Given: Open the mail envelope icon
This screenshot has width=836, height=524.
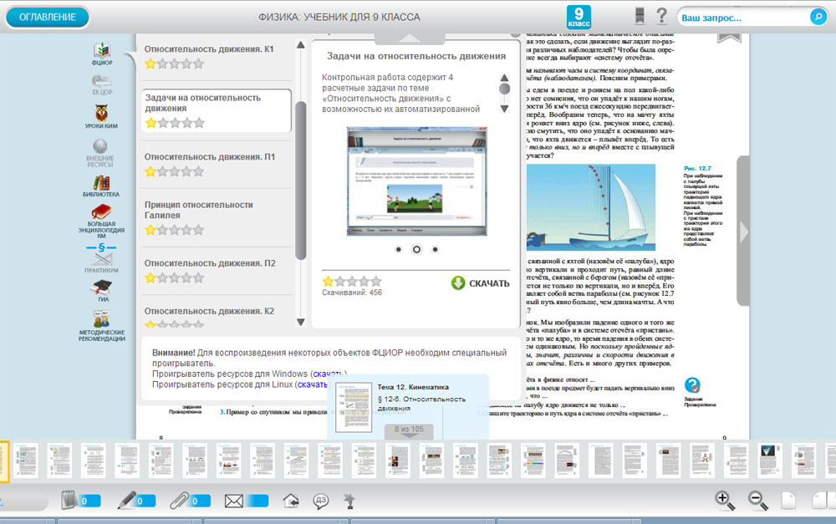Looking at the screenshot, I should click(x=233, y=501).
